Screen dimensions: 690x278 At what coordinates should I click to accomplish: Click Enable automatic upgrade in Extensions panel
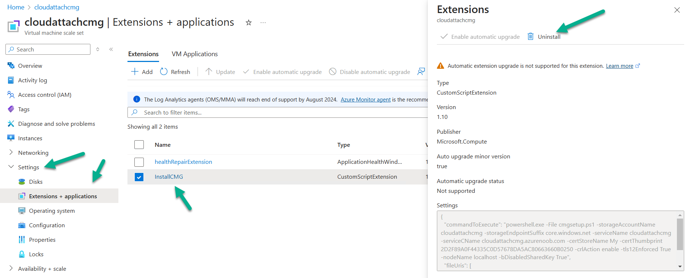point(480,37)
